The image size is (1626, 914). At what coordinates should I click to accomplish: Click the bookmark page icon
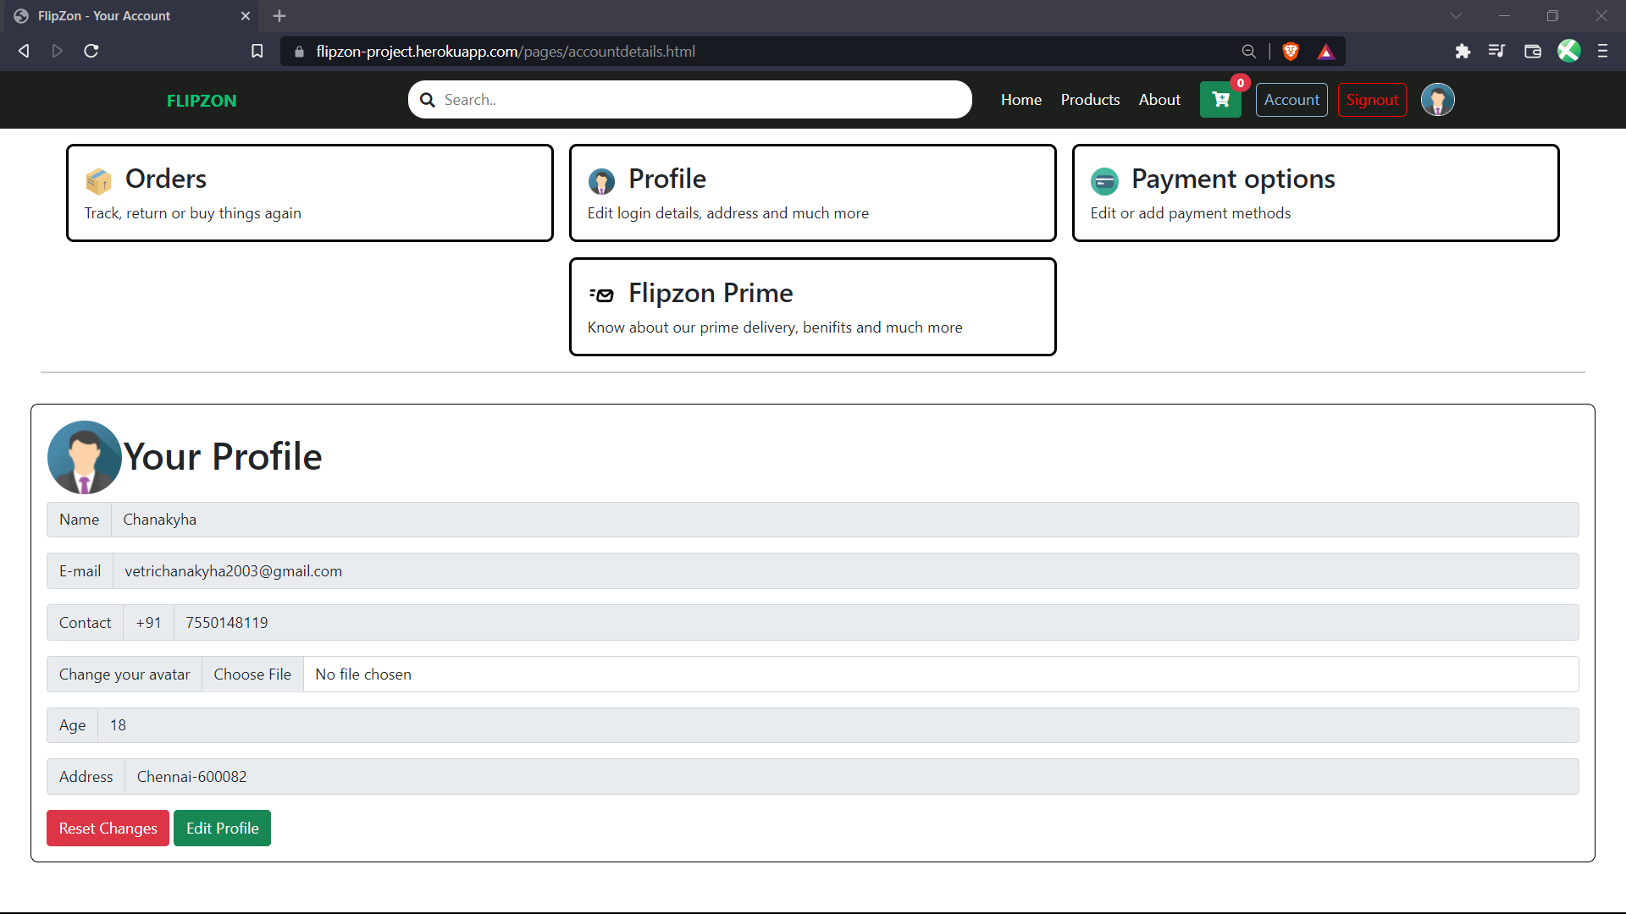coord(257,52)
